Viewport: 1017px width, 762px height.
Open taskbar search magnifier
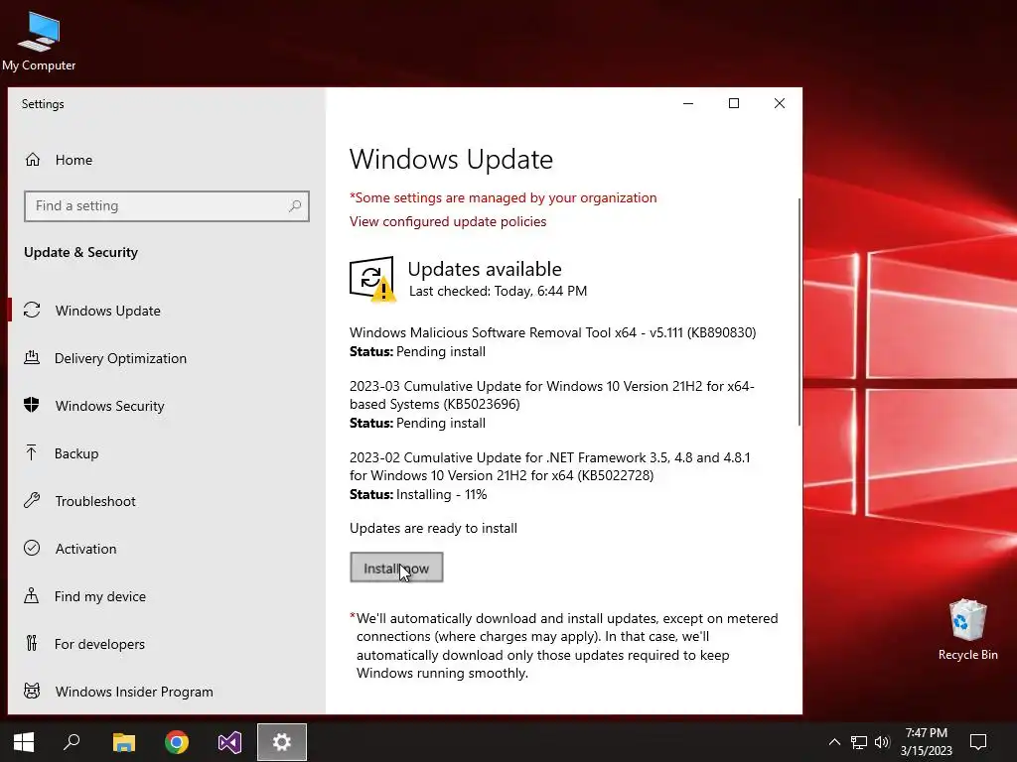click(72, 742)
